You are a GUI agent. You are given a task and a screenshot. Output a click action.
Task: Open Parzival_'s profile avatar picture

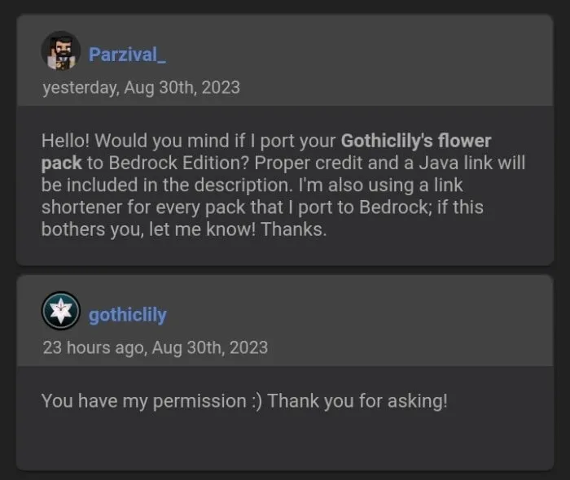(61, 50)
